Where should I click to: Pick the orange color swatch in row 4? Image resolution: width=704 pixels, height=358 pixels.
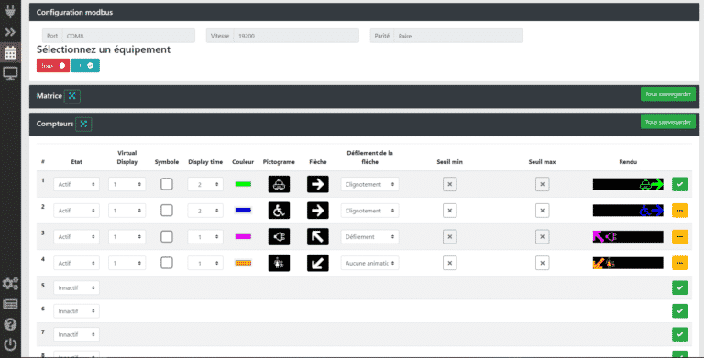click(x=243, y=263)
